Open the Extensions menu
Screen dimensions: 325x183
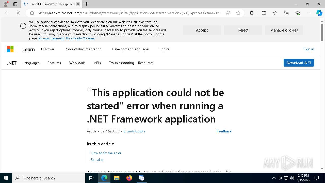(x=252, y=13)
